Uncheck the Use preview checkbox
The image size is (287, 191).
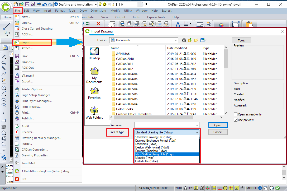236,120
